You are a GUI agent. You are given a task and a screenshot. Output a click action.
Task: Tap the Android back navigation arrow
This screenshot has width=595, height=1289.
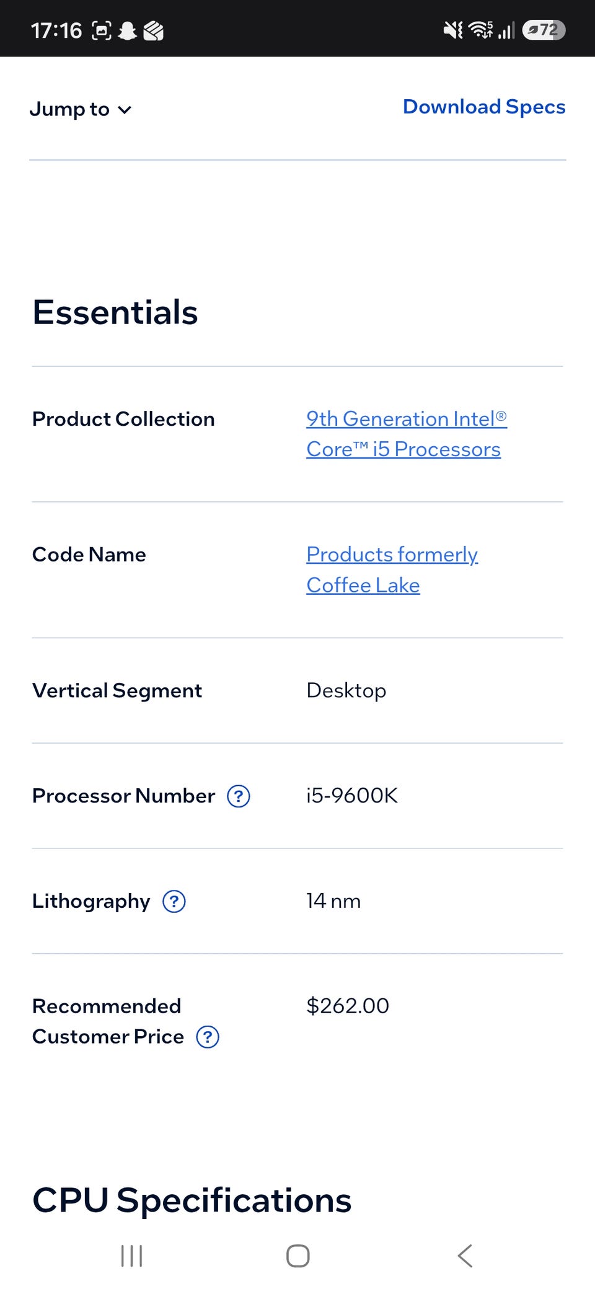click(x=465, y=1256)
